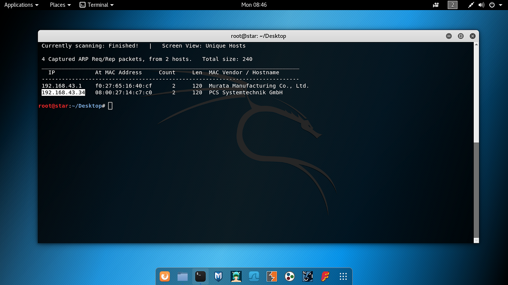Click the terminal scrollbar up arrow
Screen dimensions: 508x285
point(476,44)
